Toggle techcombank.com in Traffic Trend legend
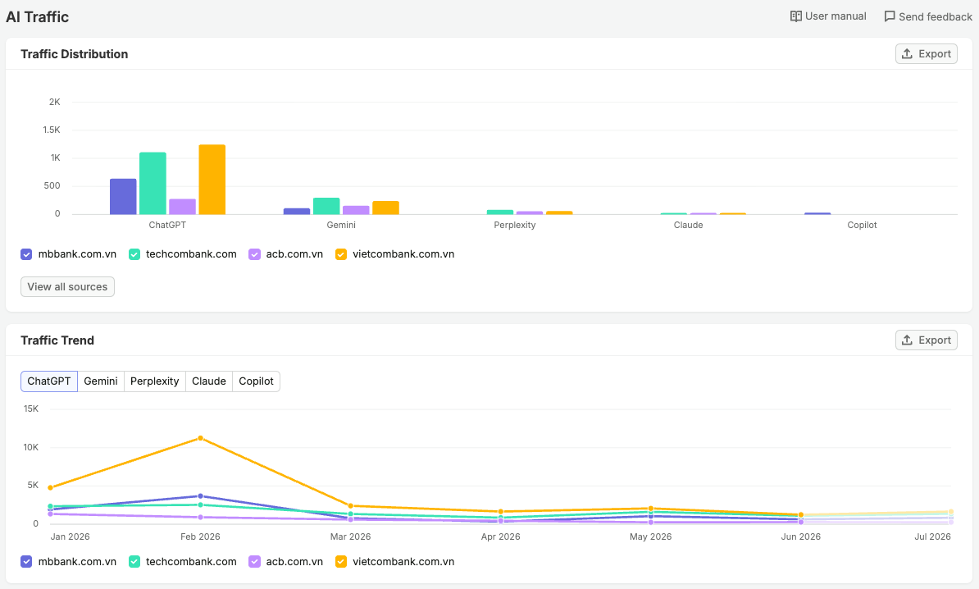Viewport: 979px width, 589px height. [134, 561]
